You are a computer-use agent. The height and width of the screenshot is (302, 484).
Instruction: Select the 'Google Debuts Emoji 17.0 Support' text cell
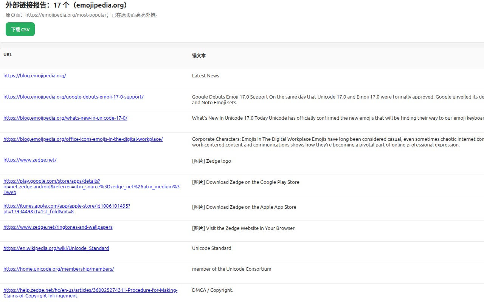(x=338, y=100)
